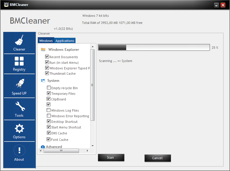The width and height of the screenshot is (230, 171).
Task: Start scanning with the Scan button
Action: [x=111, y=158]
